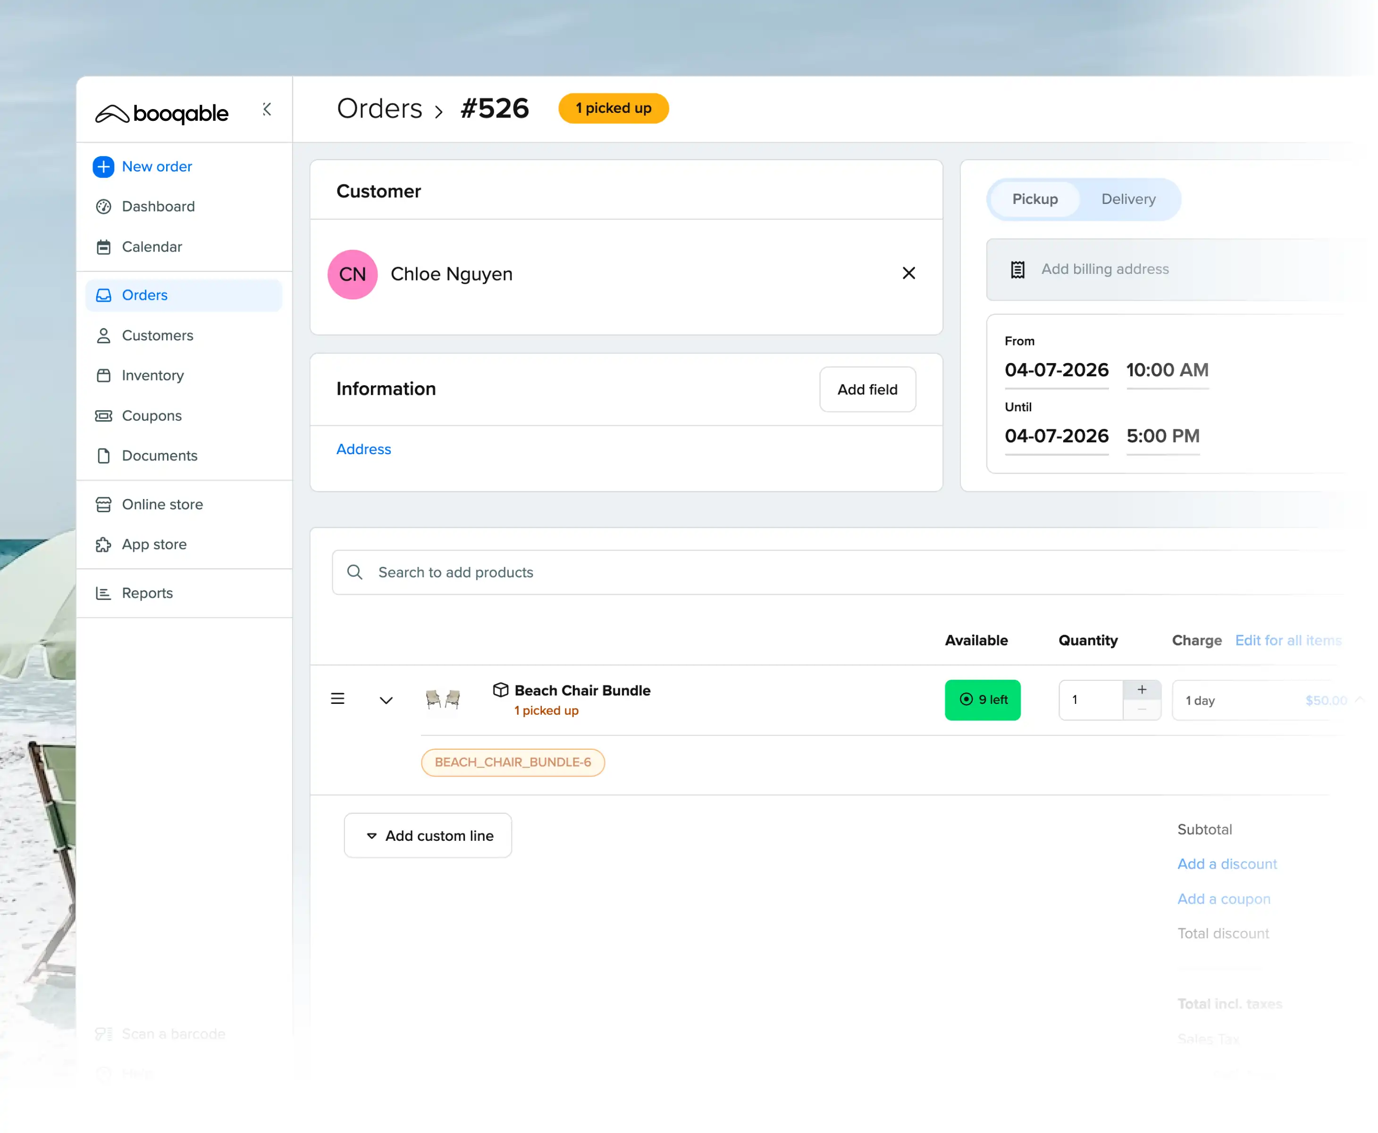Edit the Until time 5:00 PM
Viewport: 1378px width, 1133px height.
[x=1163, y=436]
